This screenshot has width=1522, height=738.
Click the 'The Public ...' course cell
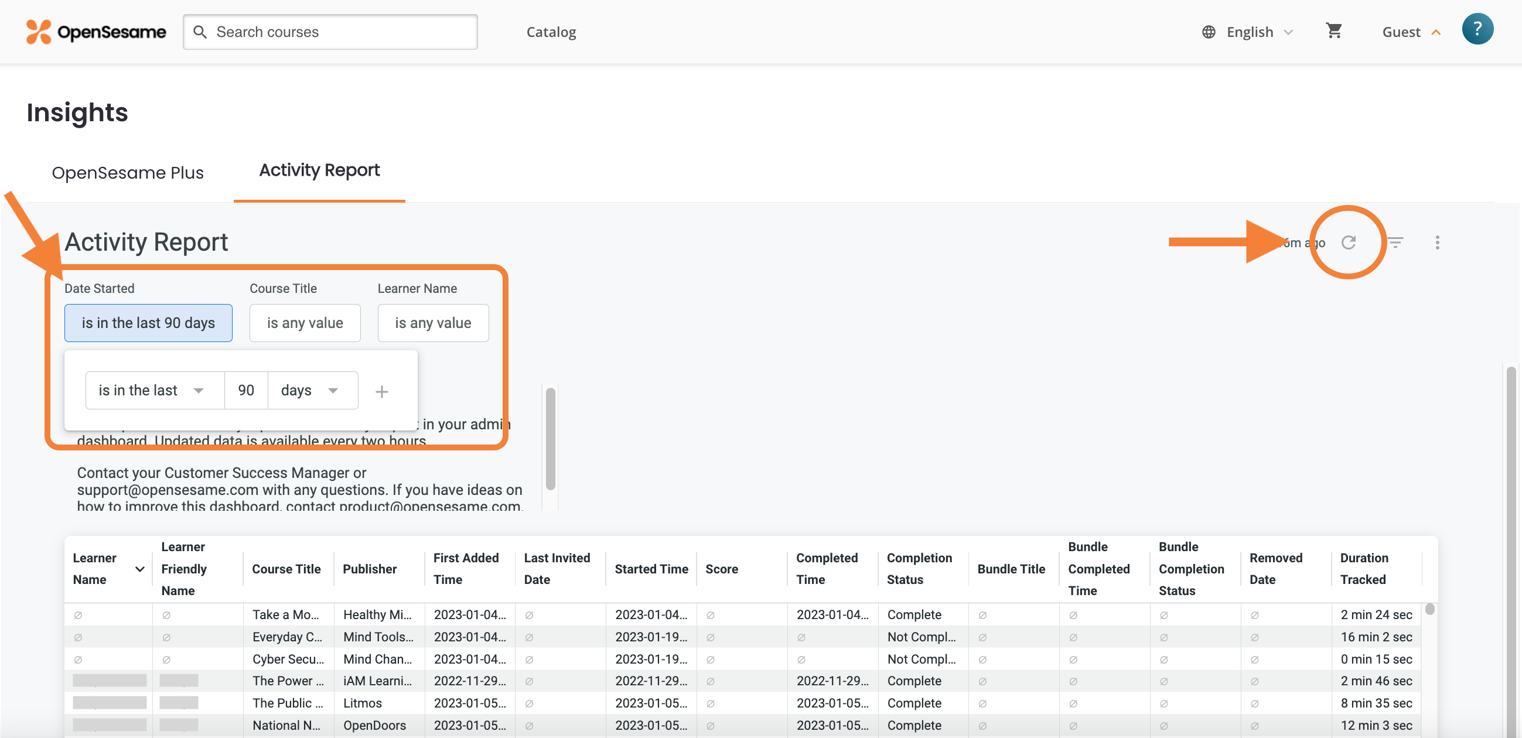click(288, 703)
